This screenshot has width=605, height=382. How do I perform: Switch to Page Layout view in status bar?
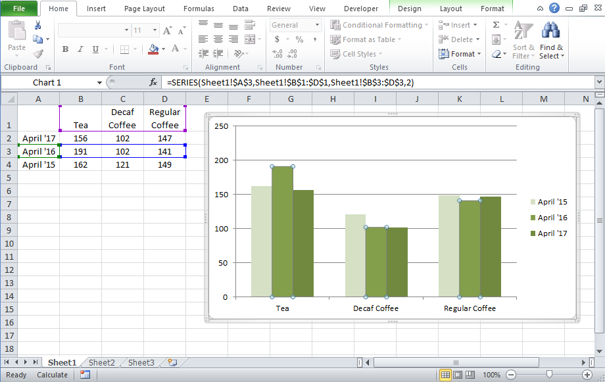(x=458, y=375)
